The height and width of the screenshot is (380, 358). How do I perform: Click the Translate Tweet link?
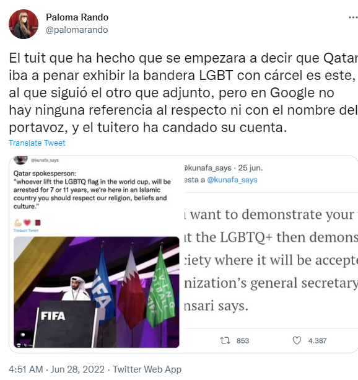pos(37,143)
